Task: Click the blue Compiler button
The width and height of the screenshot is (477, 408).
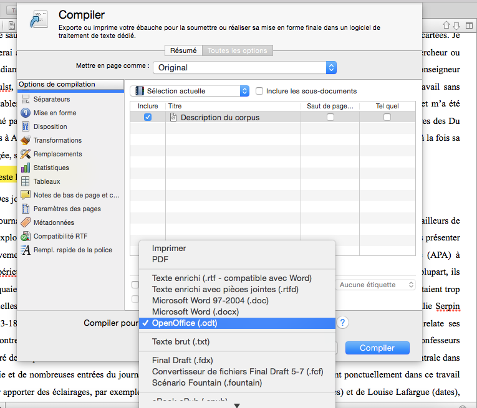Action: pos(377,348)
